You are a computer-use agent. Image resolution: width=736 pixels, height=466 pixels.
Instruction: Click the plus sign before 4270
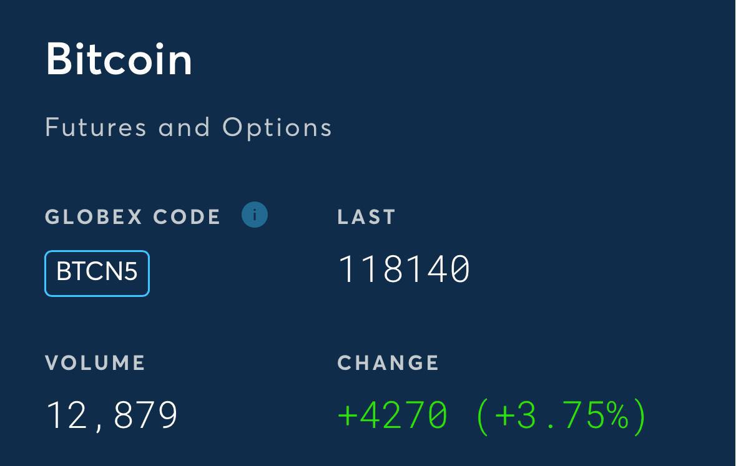[x=348, y=416]
